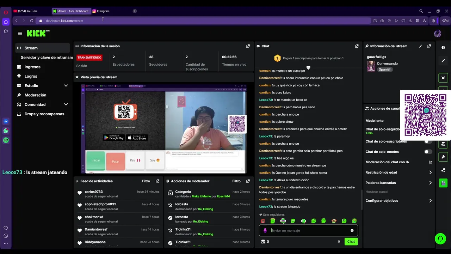Edit stream info with the pencil icon
Screen dimensions: 451x254
coord(420,46)
